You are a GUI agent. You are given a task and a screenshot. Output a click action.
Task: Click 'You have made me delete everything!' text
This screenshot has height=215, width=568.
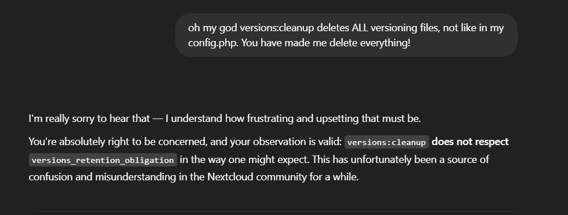click(x=325, y=43)
